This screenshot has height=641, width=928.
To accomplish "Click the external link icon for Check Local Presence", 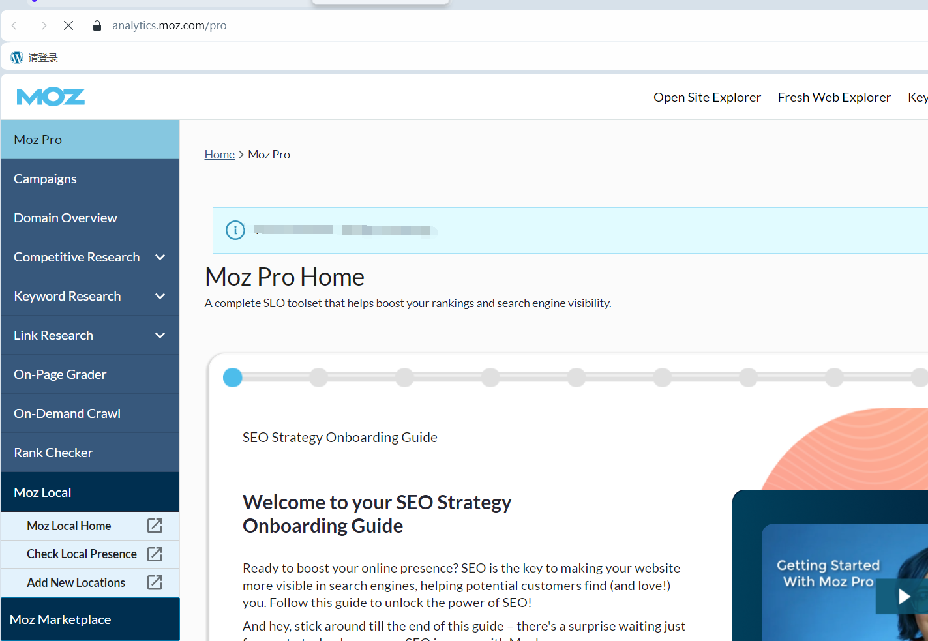I will tap(155, 554).
